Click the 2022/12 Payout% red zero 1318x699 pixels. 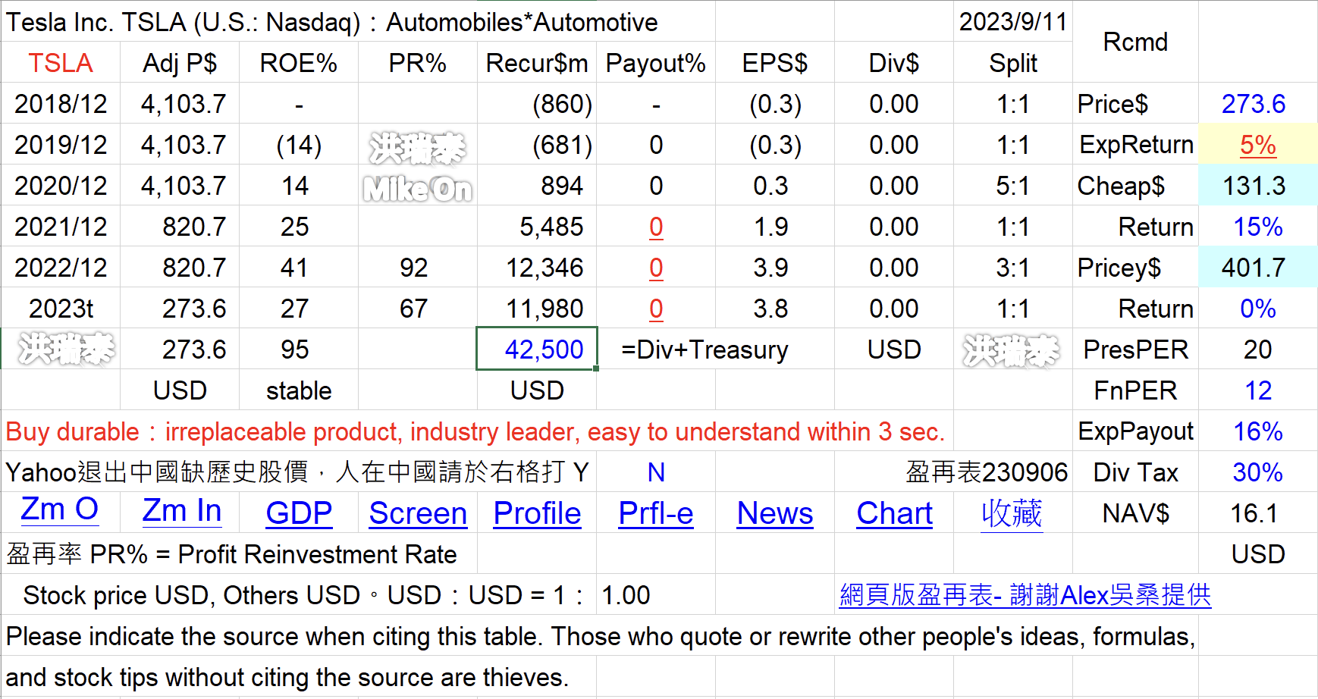click(x=656, y=268)
